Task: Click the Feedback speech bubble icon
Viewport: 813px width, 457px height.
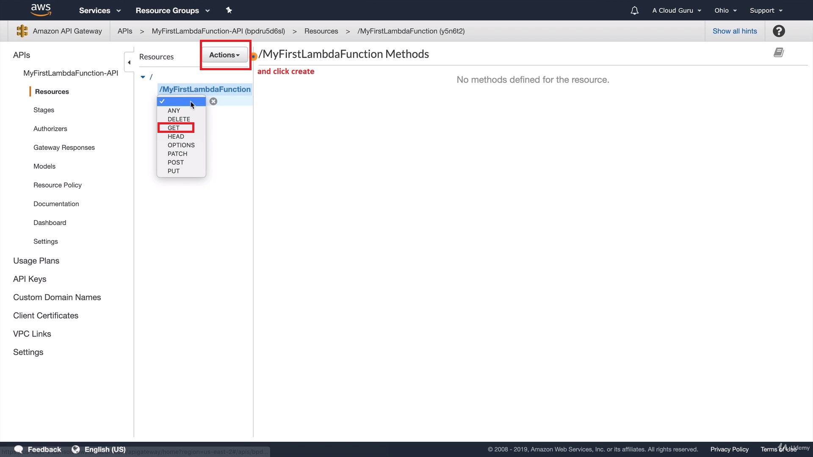Action: 19,449
